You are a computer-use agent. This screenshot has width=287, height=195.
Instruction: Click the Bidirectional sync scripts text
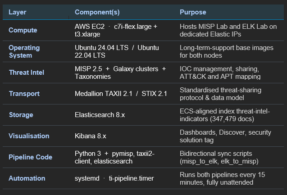click(219, 157)
